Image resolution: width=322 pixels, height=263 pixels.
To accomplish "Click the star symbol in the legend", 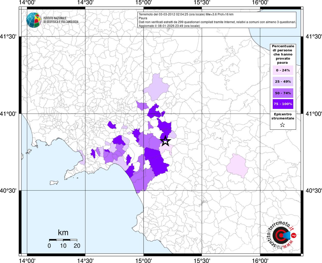I will [282, 125].
